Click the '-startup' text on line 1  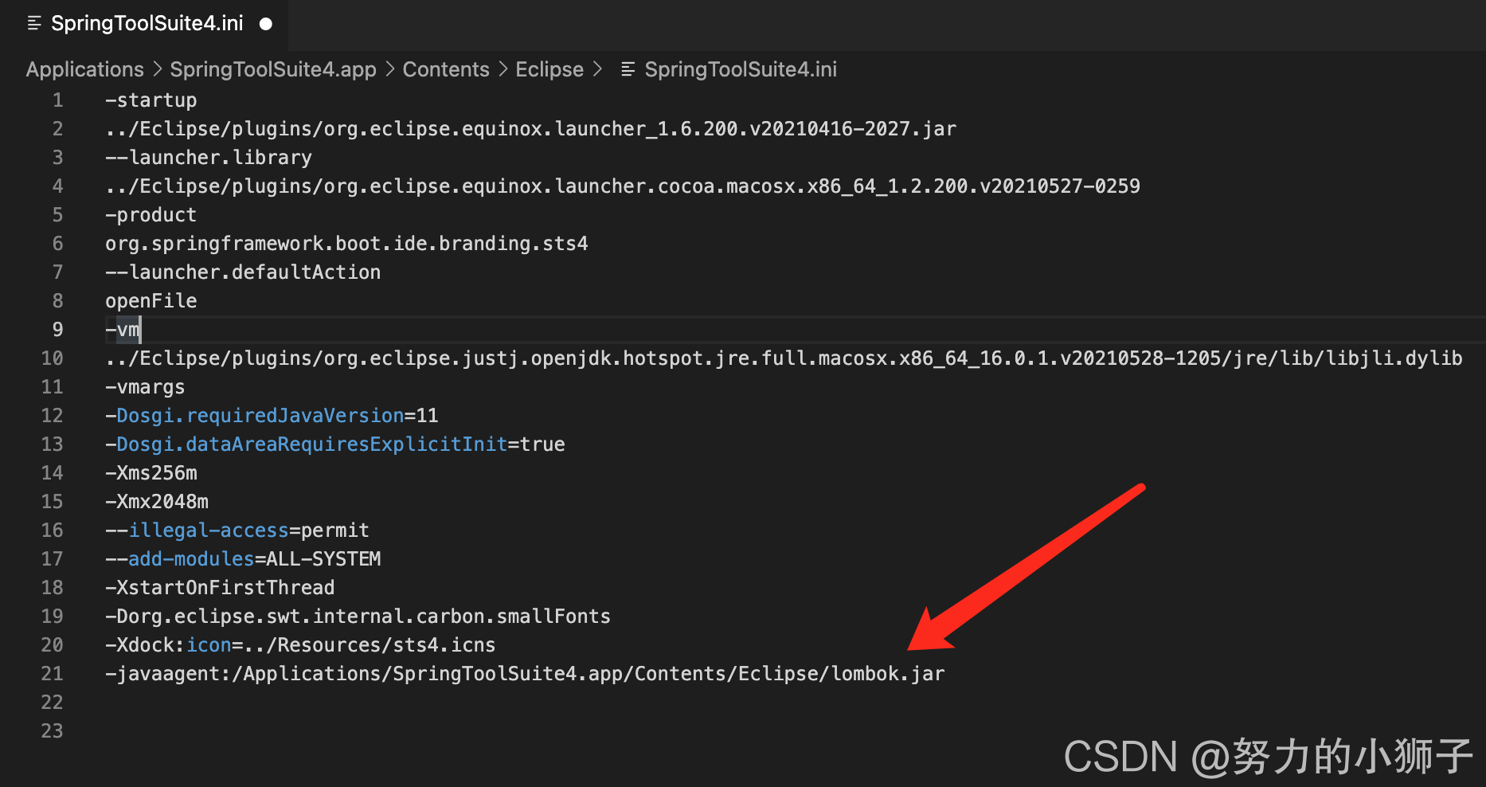point(151,100)
